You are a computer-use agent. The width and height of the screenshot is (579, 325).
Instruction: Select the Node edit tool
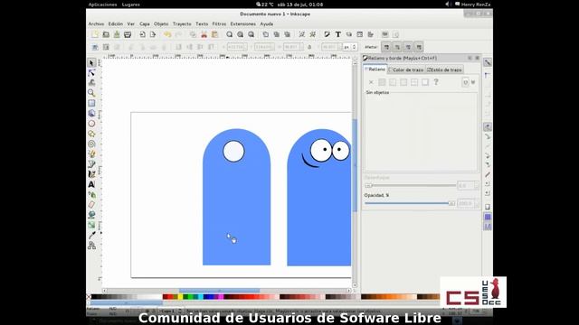click(x=91, y=73)
